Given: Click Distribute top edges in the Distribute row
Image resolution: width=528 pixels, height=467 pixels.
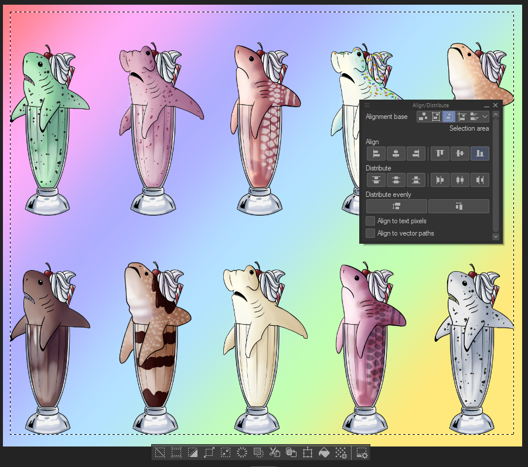Looking at the screenshot, I should pos(376,180).
